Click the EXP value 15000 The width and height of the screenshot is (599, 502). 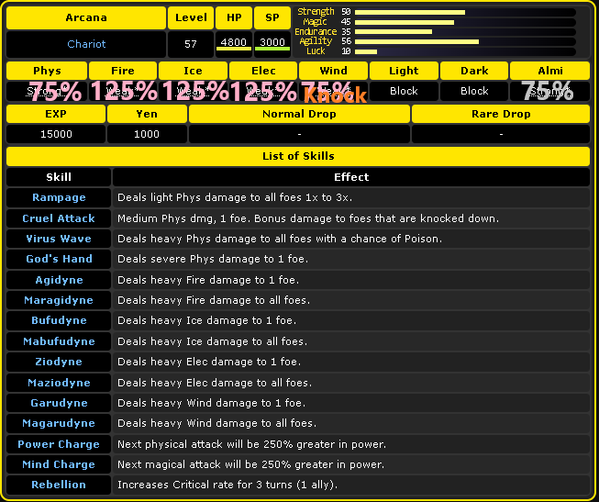(x=56, y=134)
